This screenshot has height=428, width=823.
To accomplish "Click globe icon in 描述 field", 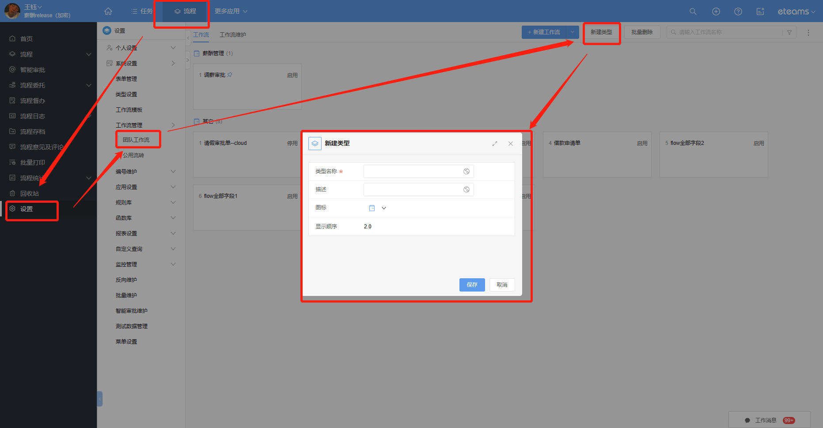I will point(466,189).
